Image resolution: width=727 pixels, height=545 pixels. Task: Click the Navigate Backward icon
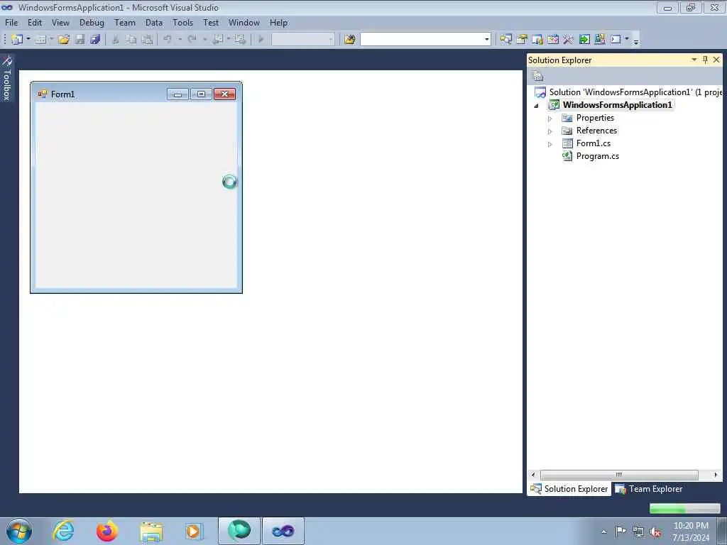point(218,40)
